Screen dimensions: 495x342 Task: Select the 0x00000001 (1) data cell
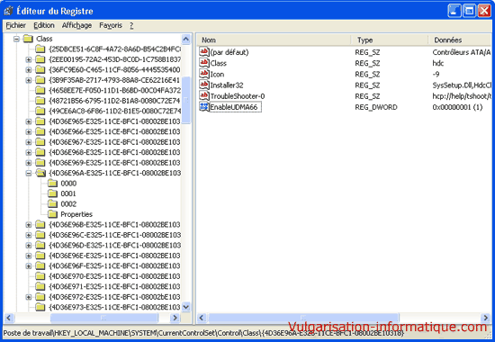(x=457, y=107)
